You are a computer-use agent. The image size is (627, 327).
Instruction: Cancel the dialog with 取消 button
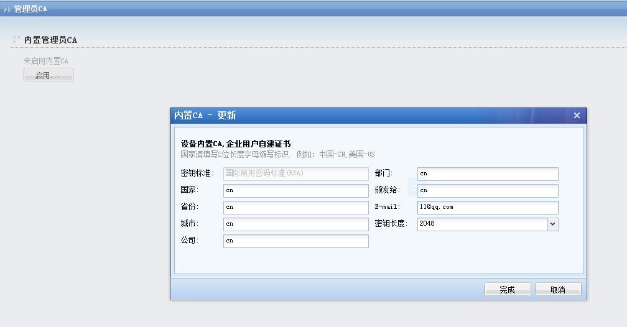[x=558, y=290]
